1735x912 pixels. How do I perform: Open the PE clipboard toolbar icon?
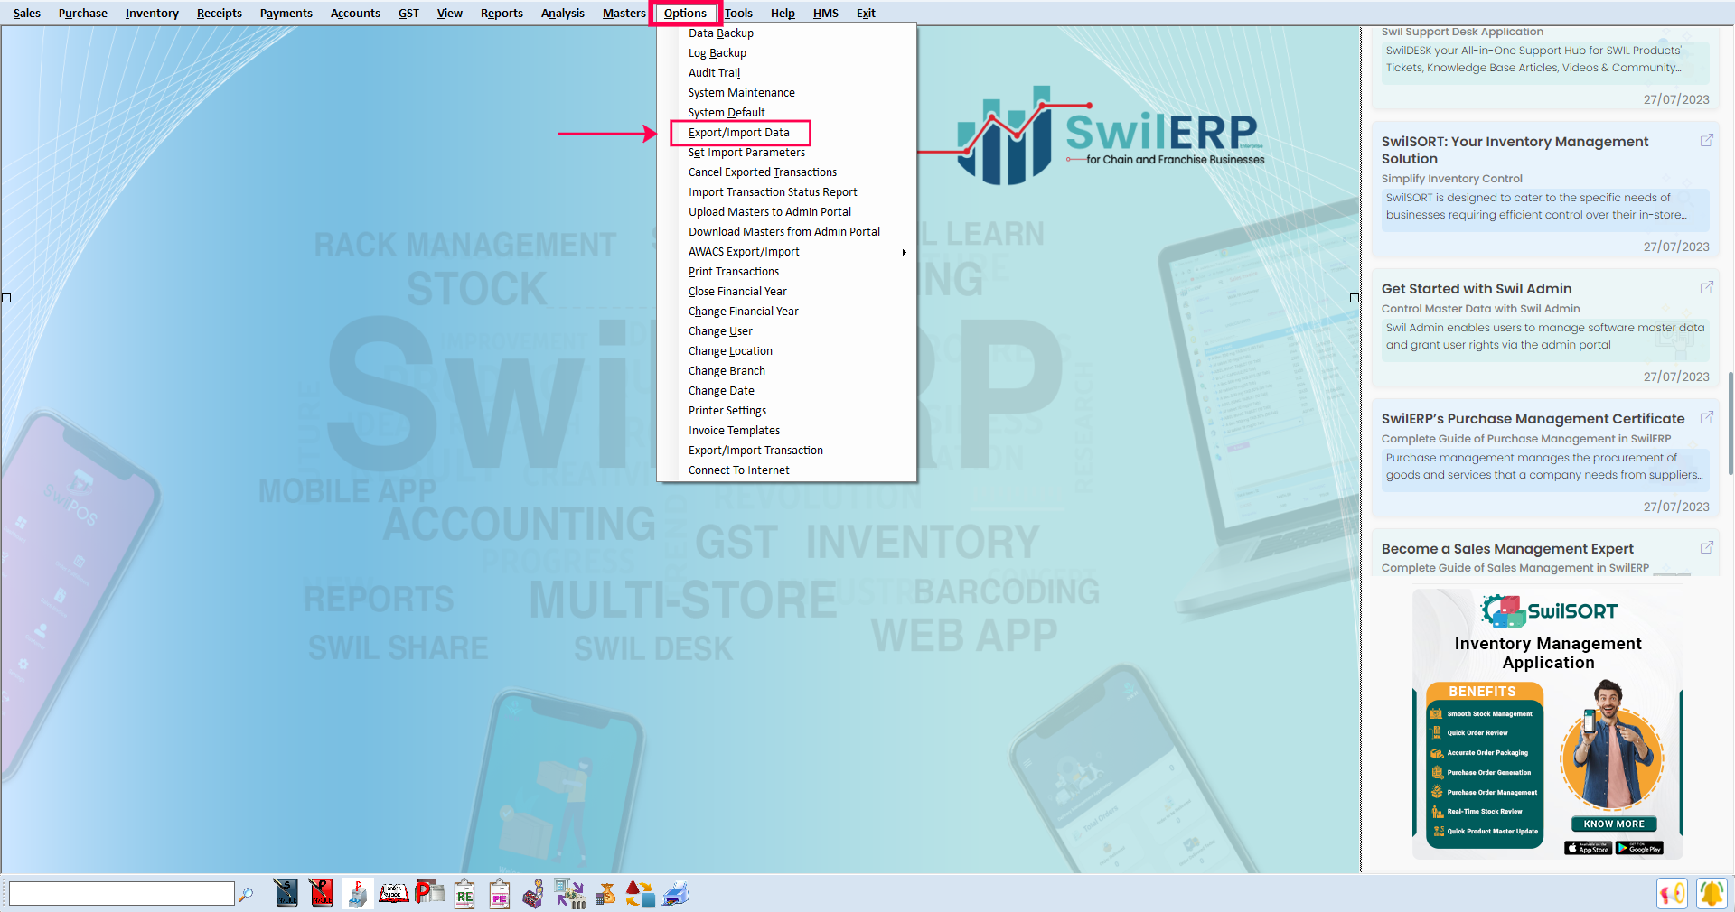click(500, 894)
